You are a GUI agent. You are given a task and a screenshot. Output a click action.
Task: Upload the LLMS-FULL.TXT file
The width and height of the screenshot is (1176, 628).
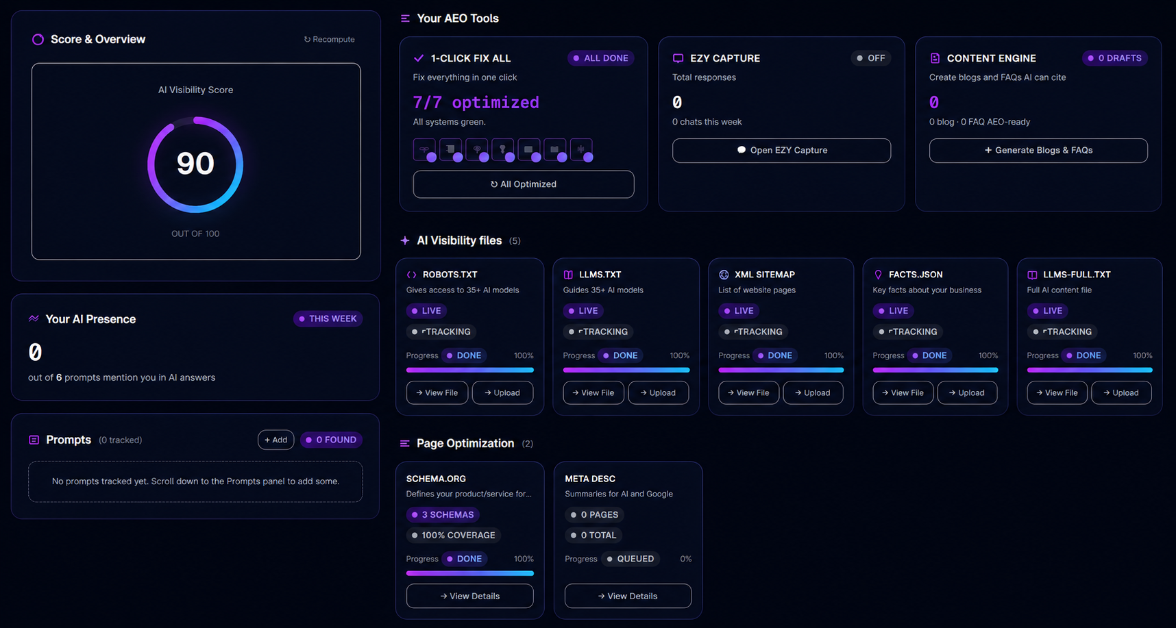1121,392
